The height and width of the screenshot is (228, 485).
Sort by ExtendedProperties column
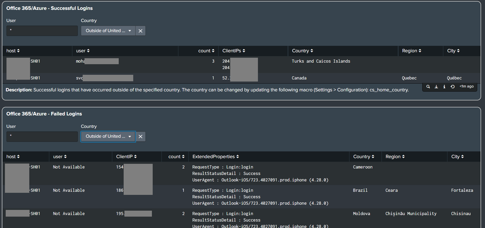[216, 157]
